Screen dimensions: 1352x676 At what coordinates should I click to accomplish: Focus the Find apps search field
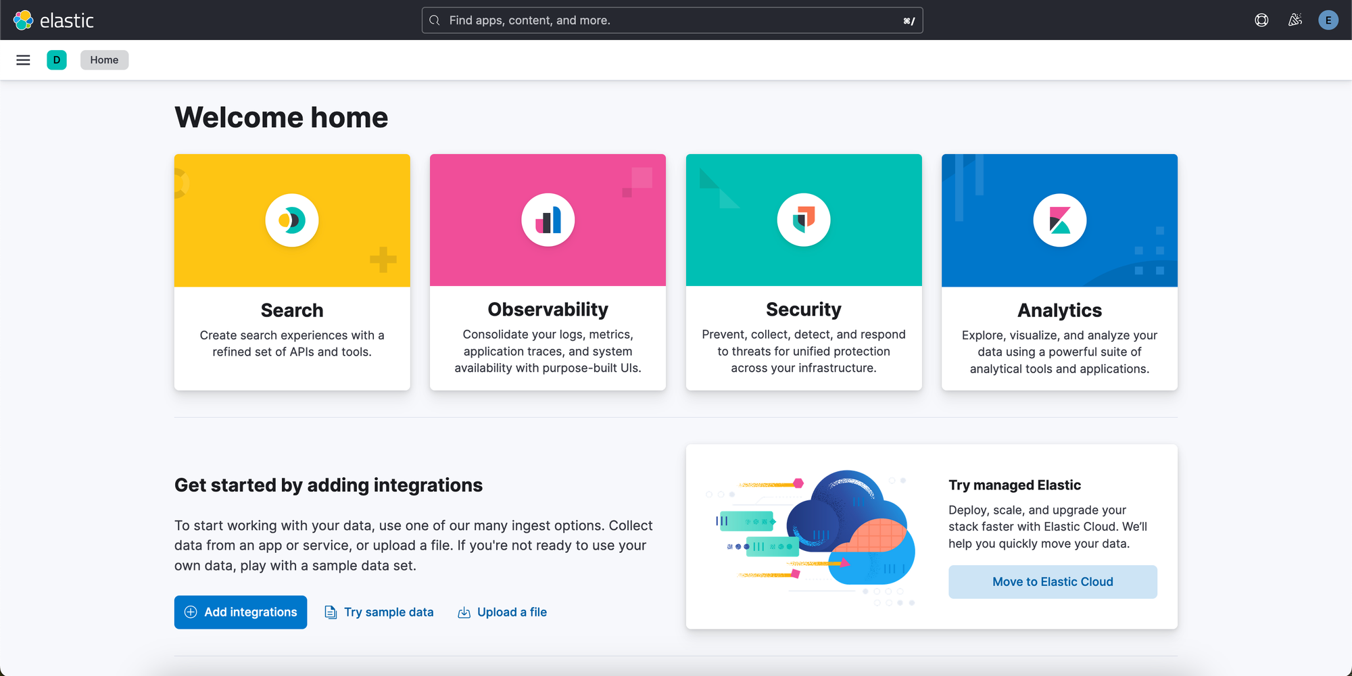pyautogui.click(x=672, y=20)
